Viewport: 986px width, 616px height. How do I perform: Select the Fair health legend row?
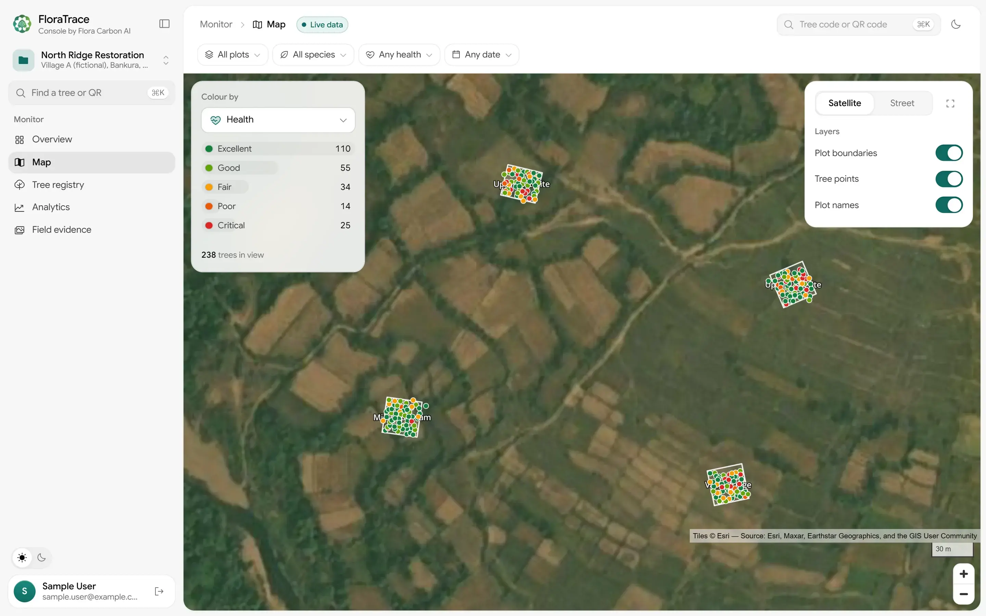coord(278,187)
